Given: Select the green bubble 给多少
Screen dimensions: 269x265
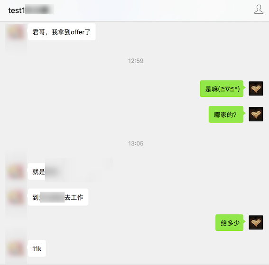Looking at the screenshot, I should (230, 223).
